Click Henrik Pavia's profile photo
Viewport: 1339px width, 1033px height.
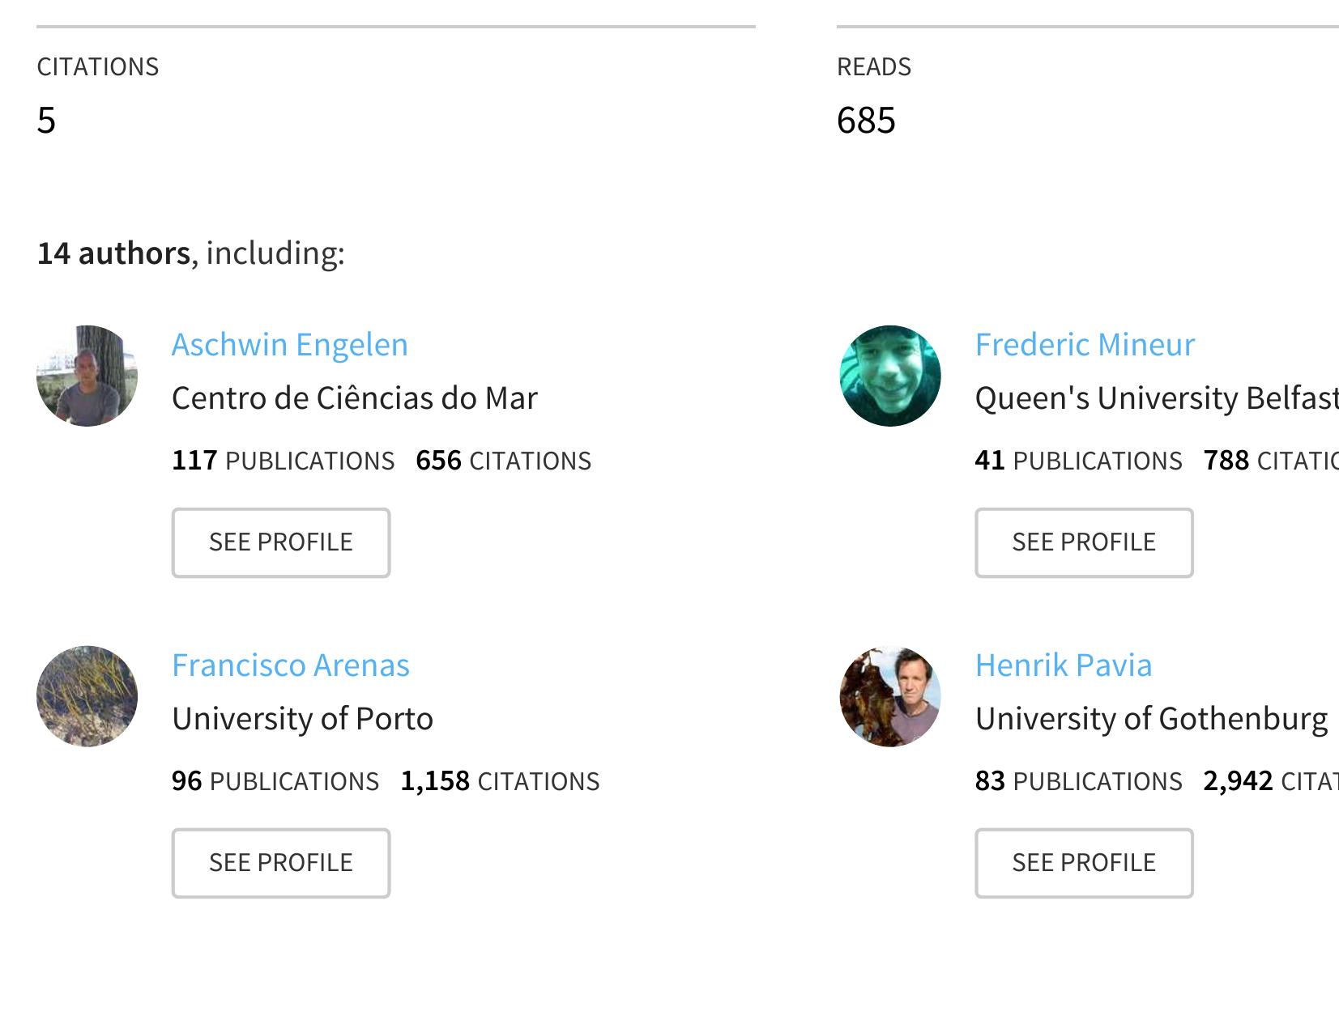890,696
